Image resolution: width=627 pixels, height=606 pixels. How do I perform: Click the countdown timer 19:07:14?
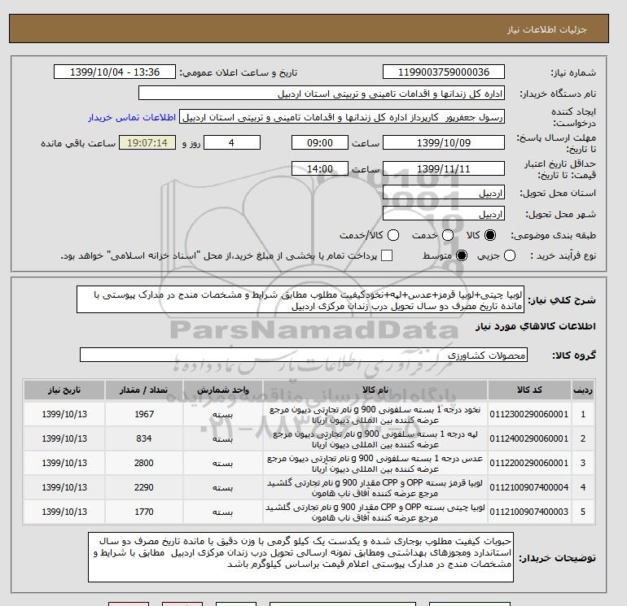[x=147, y=142]
